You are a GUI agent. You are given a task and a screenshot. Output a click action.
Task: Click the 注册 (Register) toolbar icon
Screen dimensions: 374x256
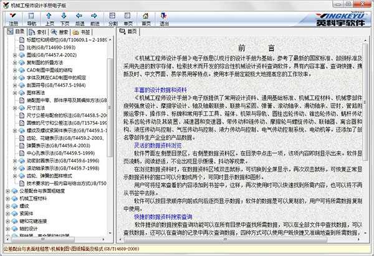[13, 18]
